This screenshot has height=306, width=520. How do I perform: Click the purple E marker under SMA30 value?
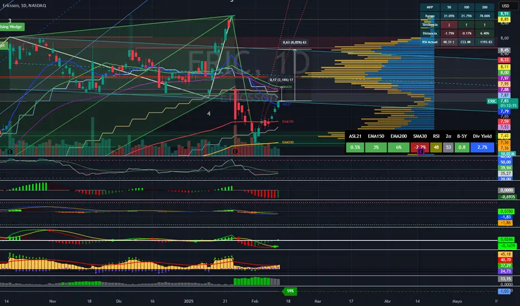tap(421, 151)
